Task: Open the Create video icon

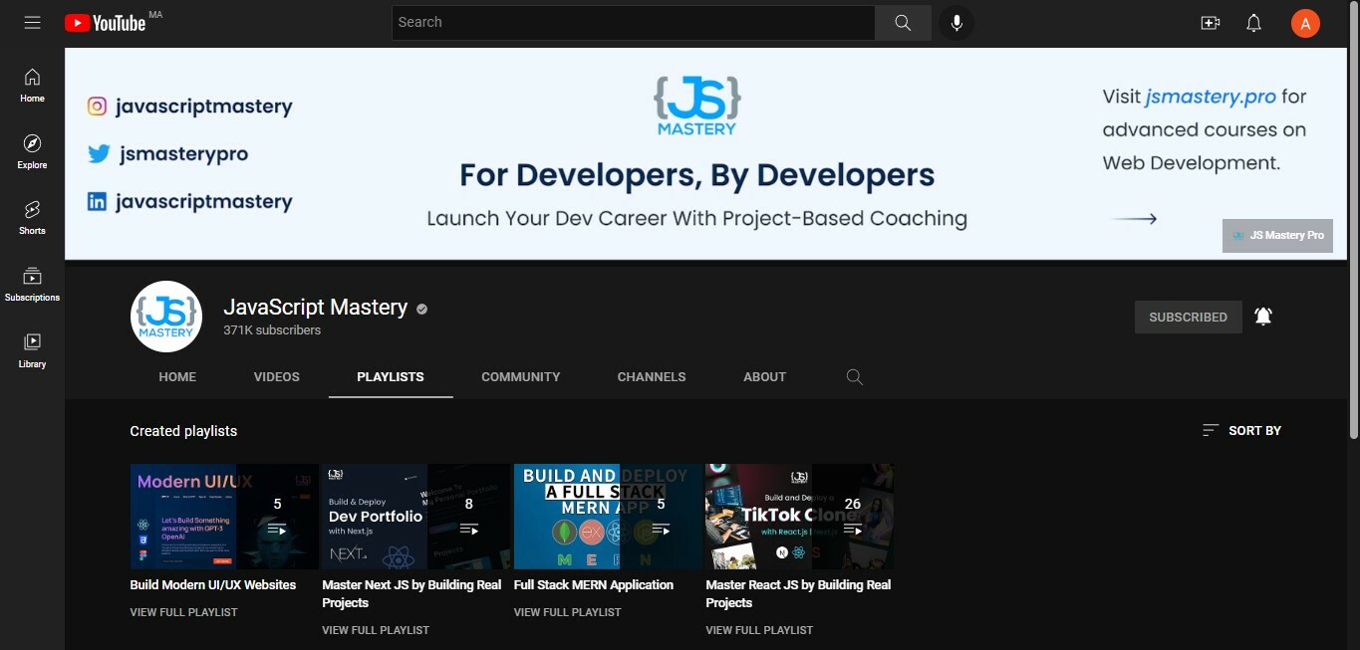Action: (x=1211, y=23)
